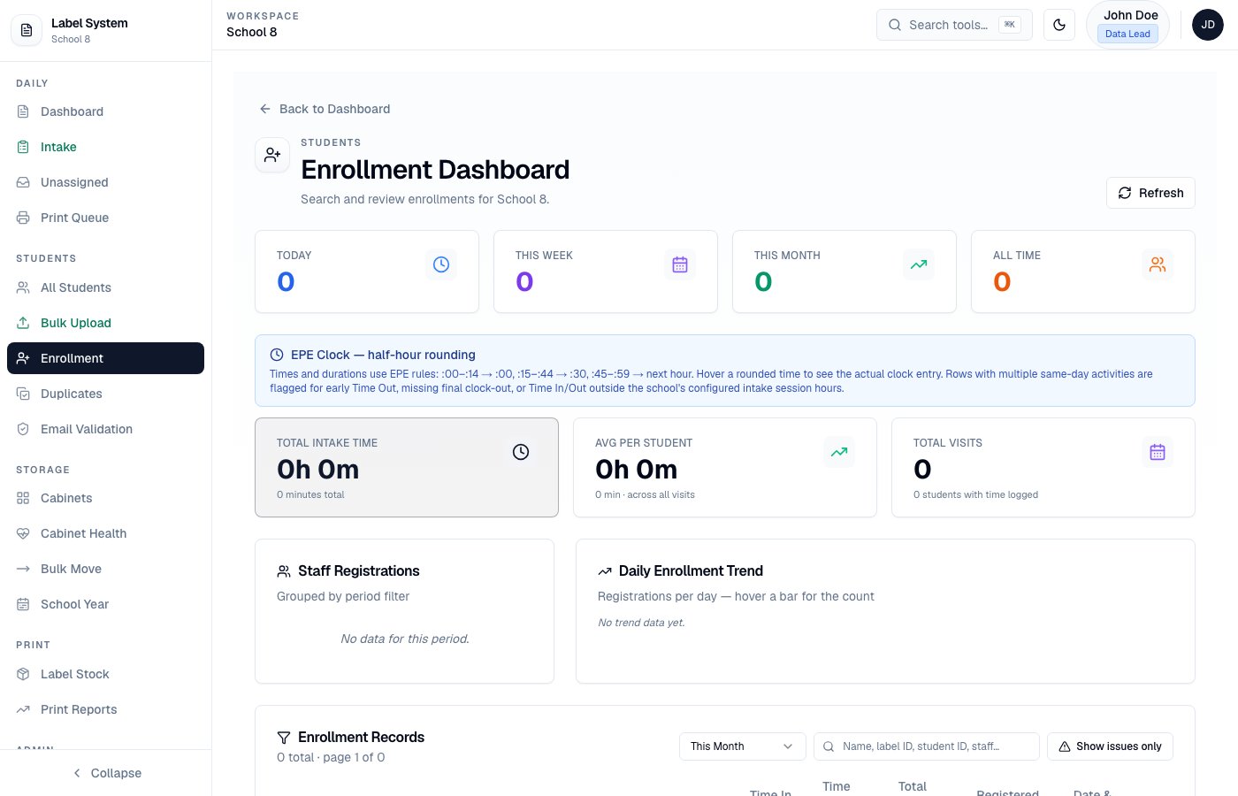Click the clock icon in the Today card
The height and width of the screenshot is (796, 1238).
click(x=441, y=264)
